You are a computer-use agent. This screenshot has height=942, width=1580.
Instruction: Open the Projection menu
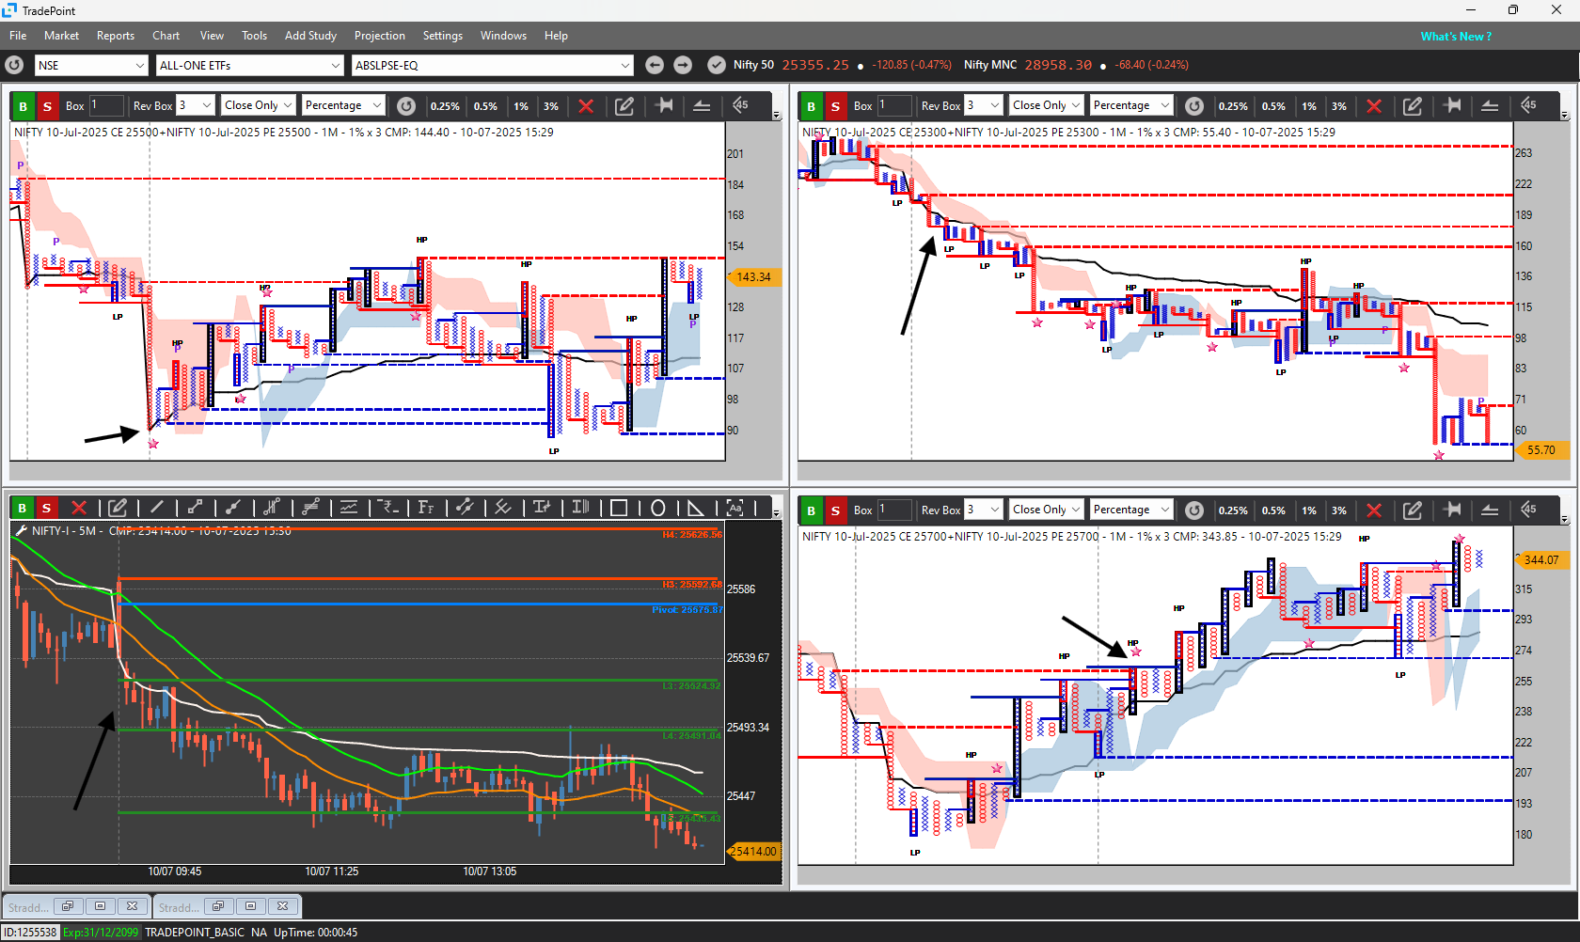tap(380, 36)
